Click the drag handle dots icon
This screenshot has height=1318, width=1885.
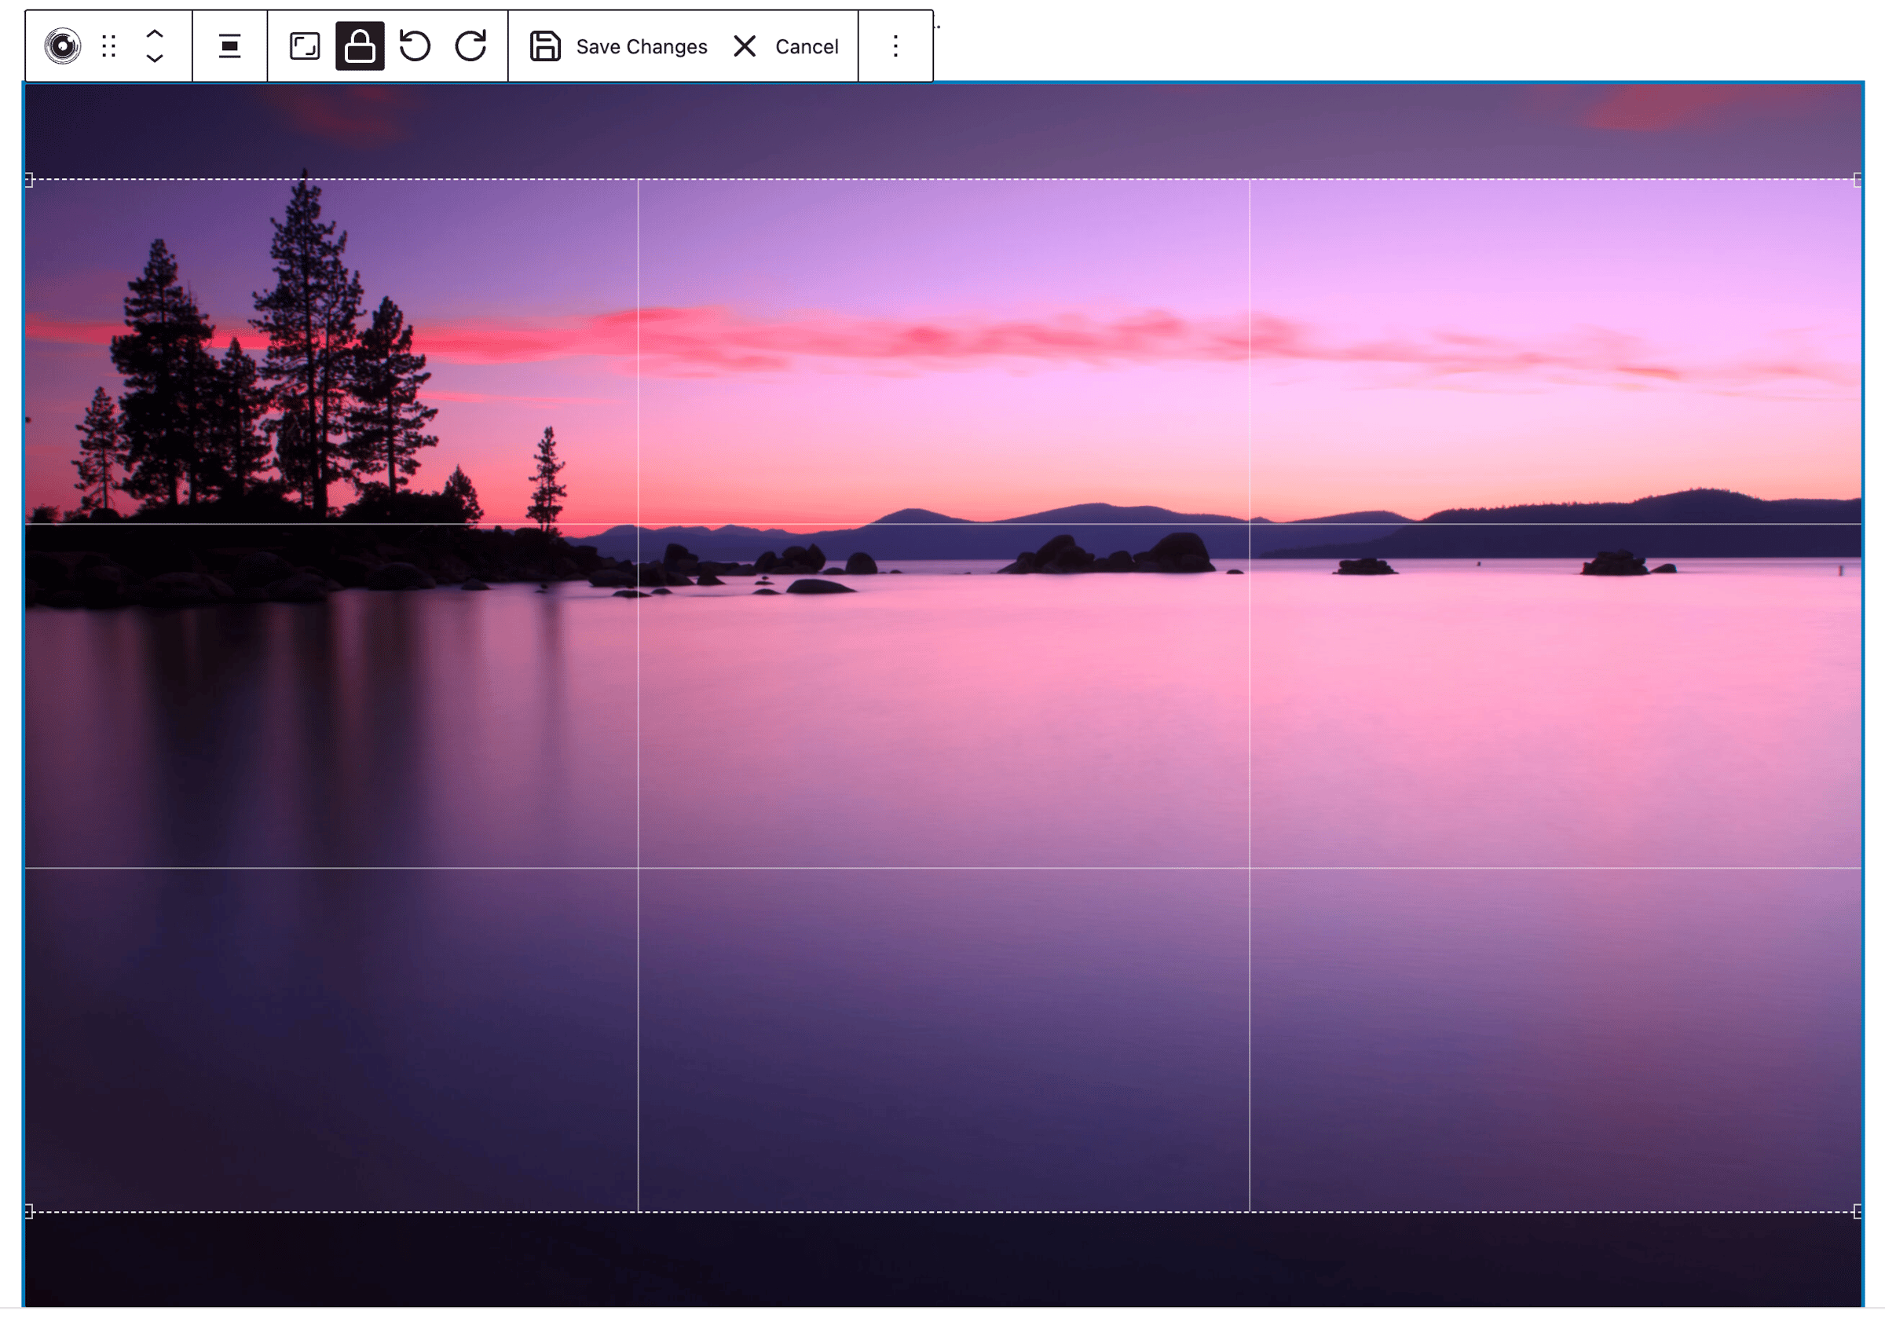click(x=108, y=46)
